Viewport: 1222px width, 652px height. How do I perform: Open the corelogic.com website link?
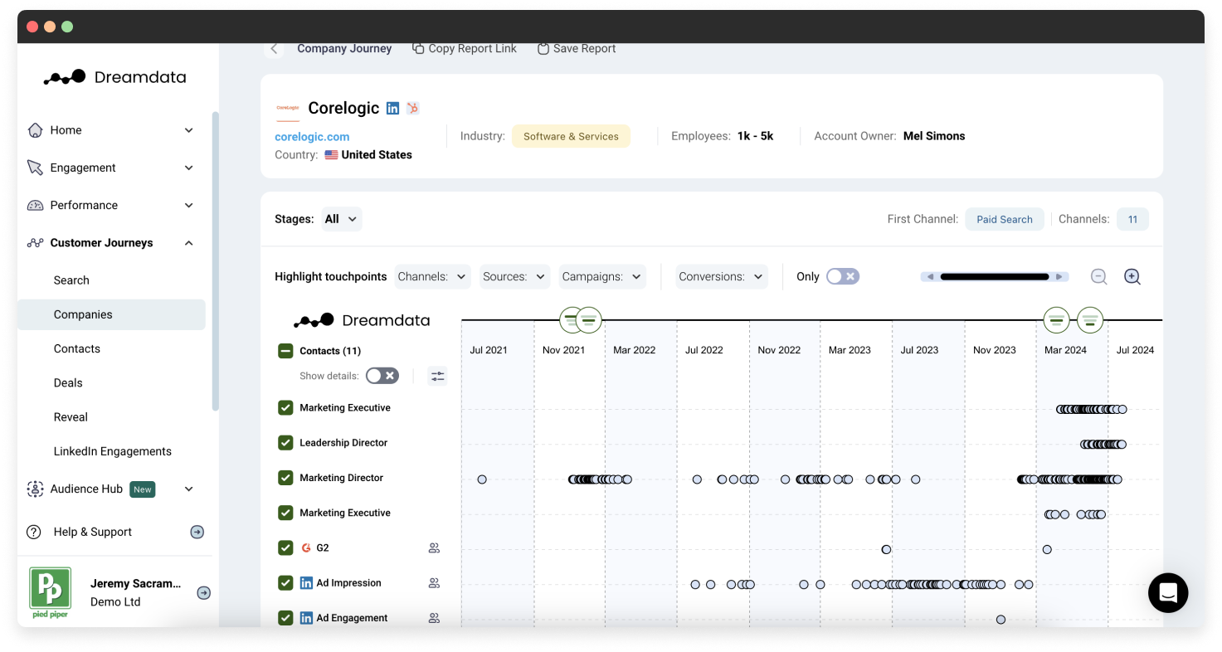pos(312,137)
